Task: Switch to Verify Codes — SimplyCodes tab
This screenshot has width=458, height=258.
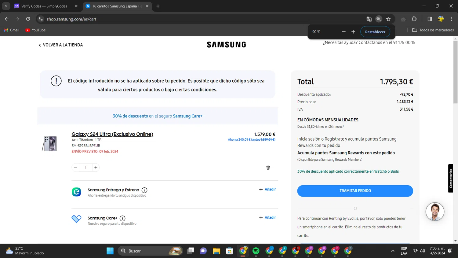Action: [x=45, y=6]
